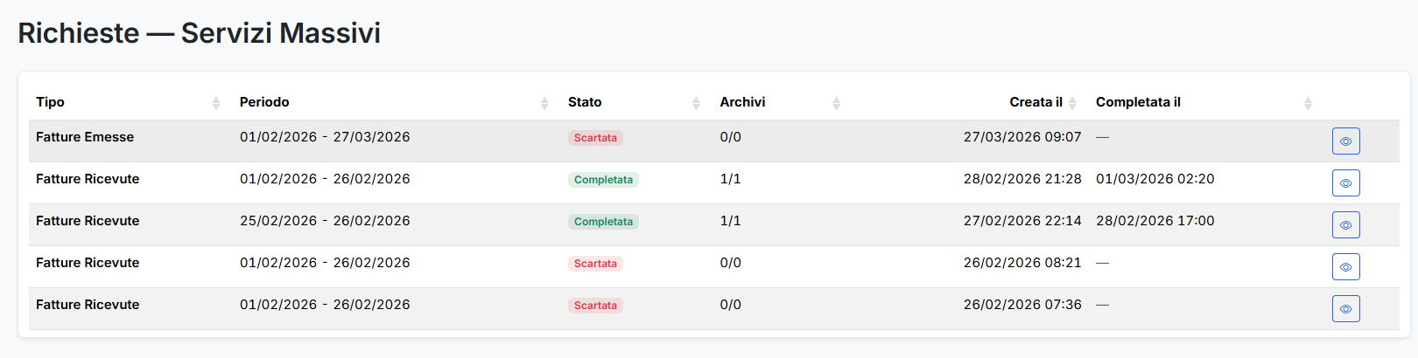This screenshot has height=358, width=1418.
Task: Open eye icon for request created 28/02/2026 21:28
Action: pyautogui.click(x=1345, y=183)
